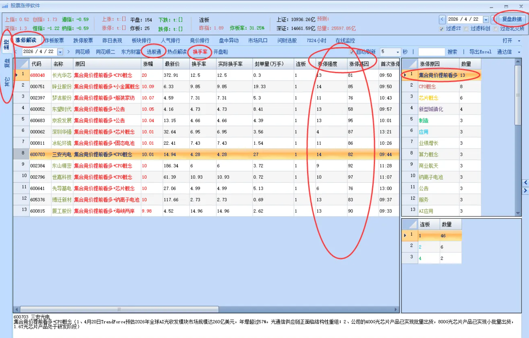This screenshot has width=529, height=338.
Task: Click the previous-date stepper beside the top-right date
Action: click(442, 19)
